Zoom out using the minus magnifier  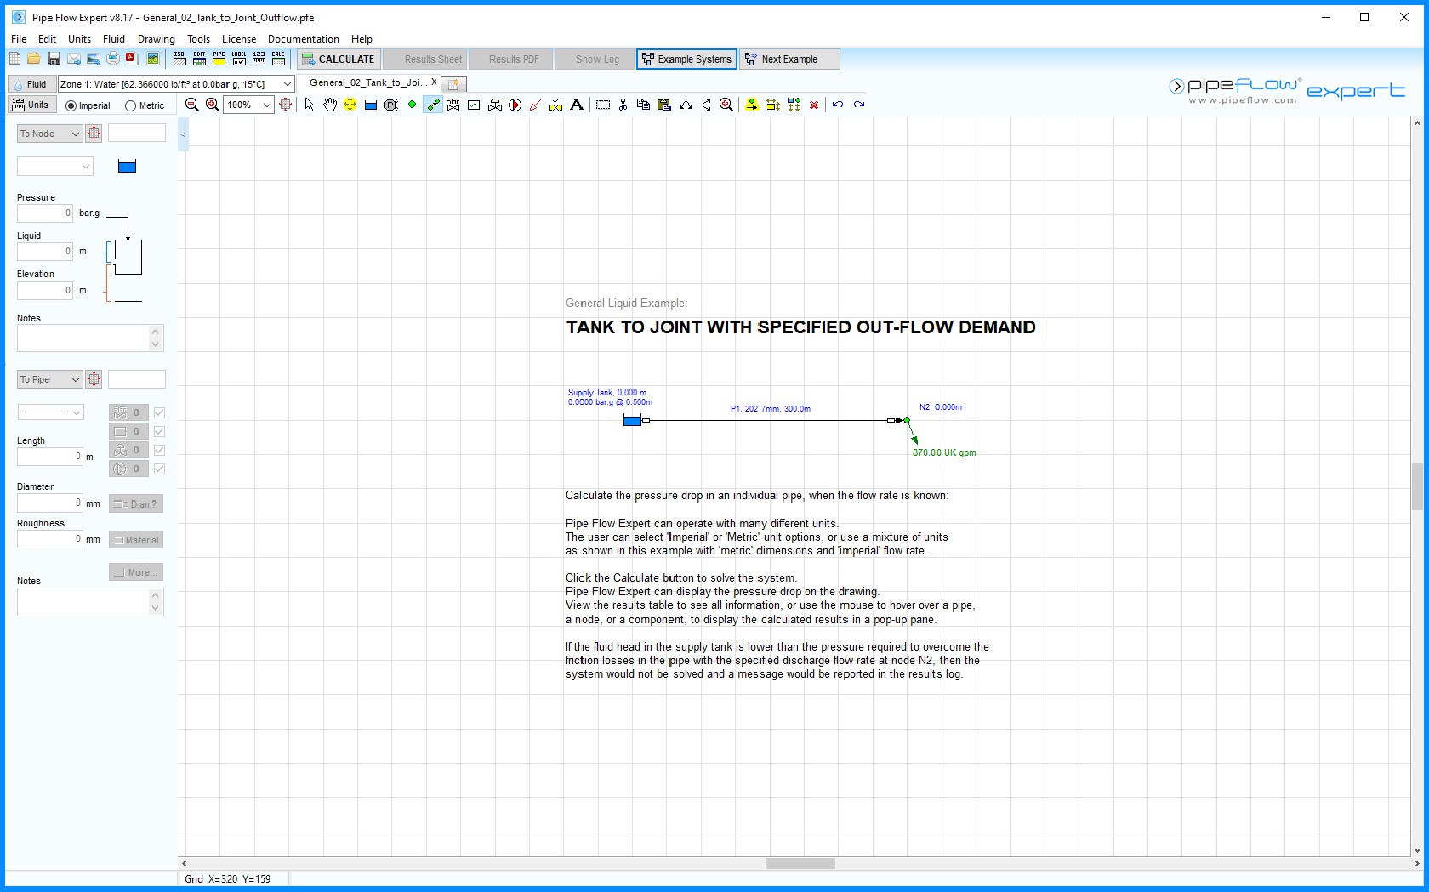pyautogui.click(x=192, y=105)
